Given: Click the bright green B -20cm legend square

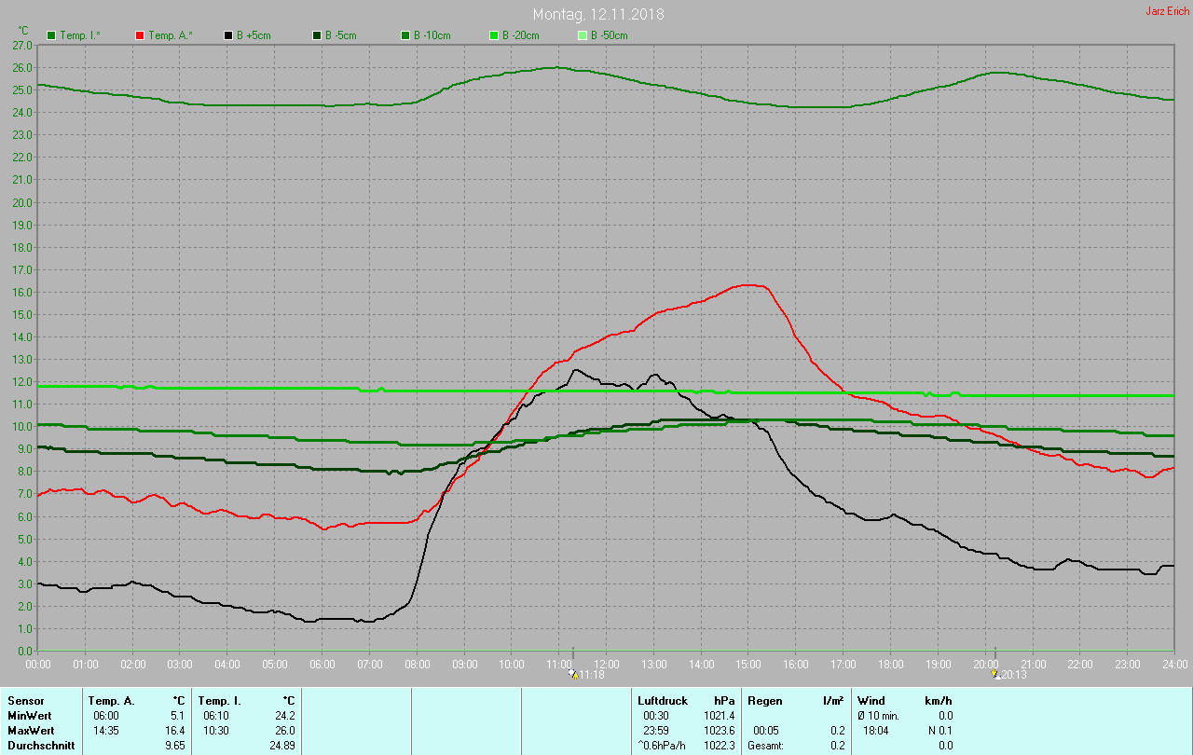Looking at the screenshot, I should 494,35.
